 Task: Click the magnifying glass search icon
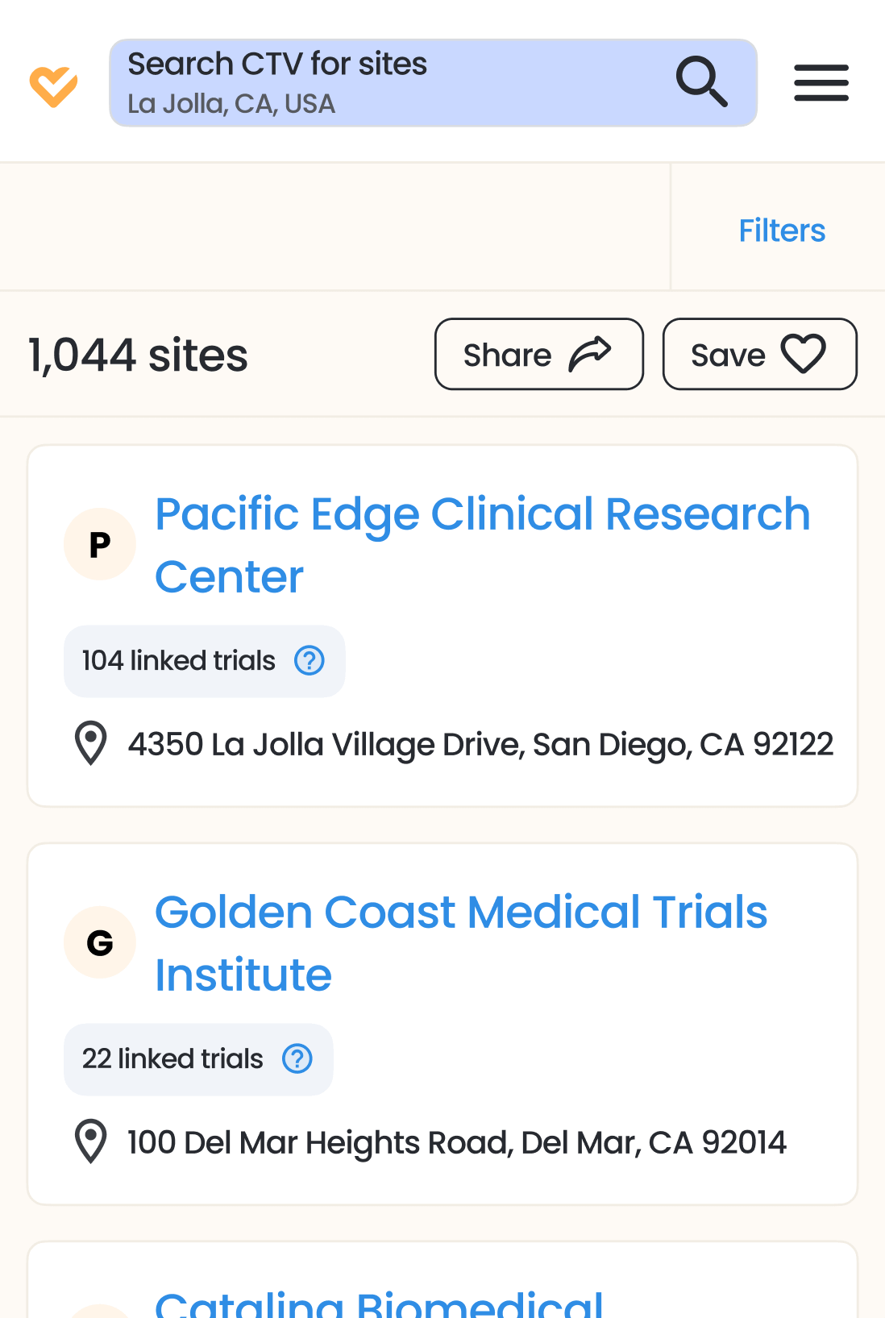click(701, 81)
